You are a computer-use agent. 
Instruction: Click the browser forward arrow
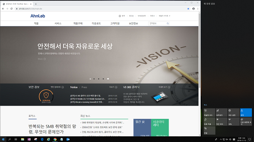click(7, 9)
